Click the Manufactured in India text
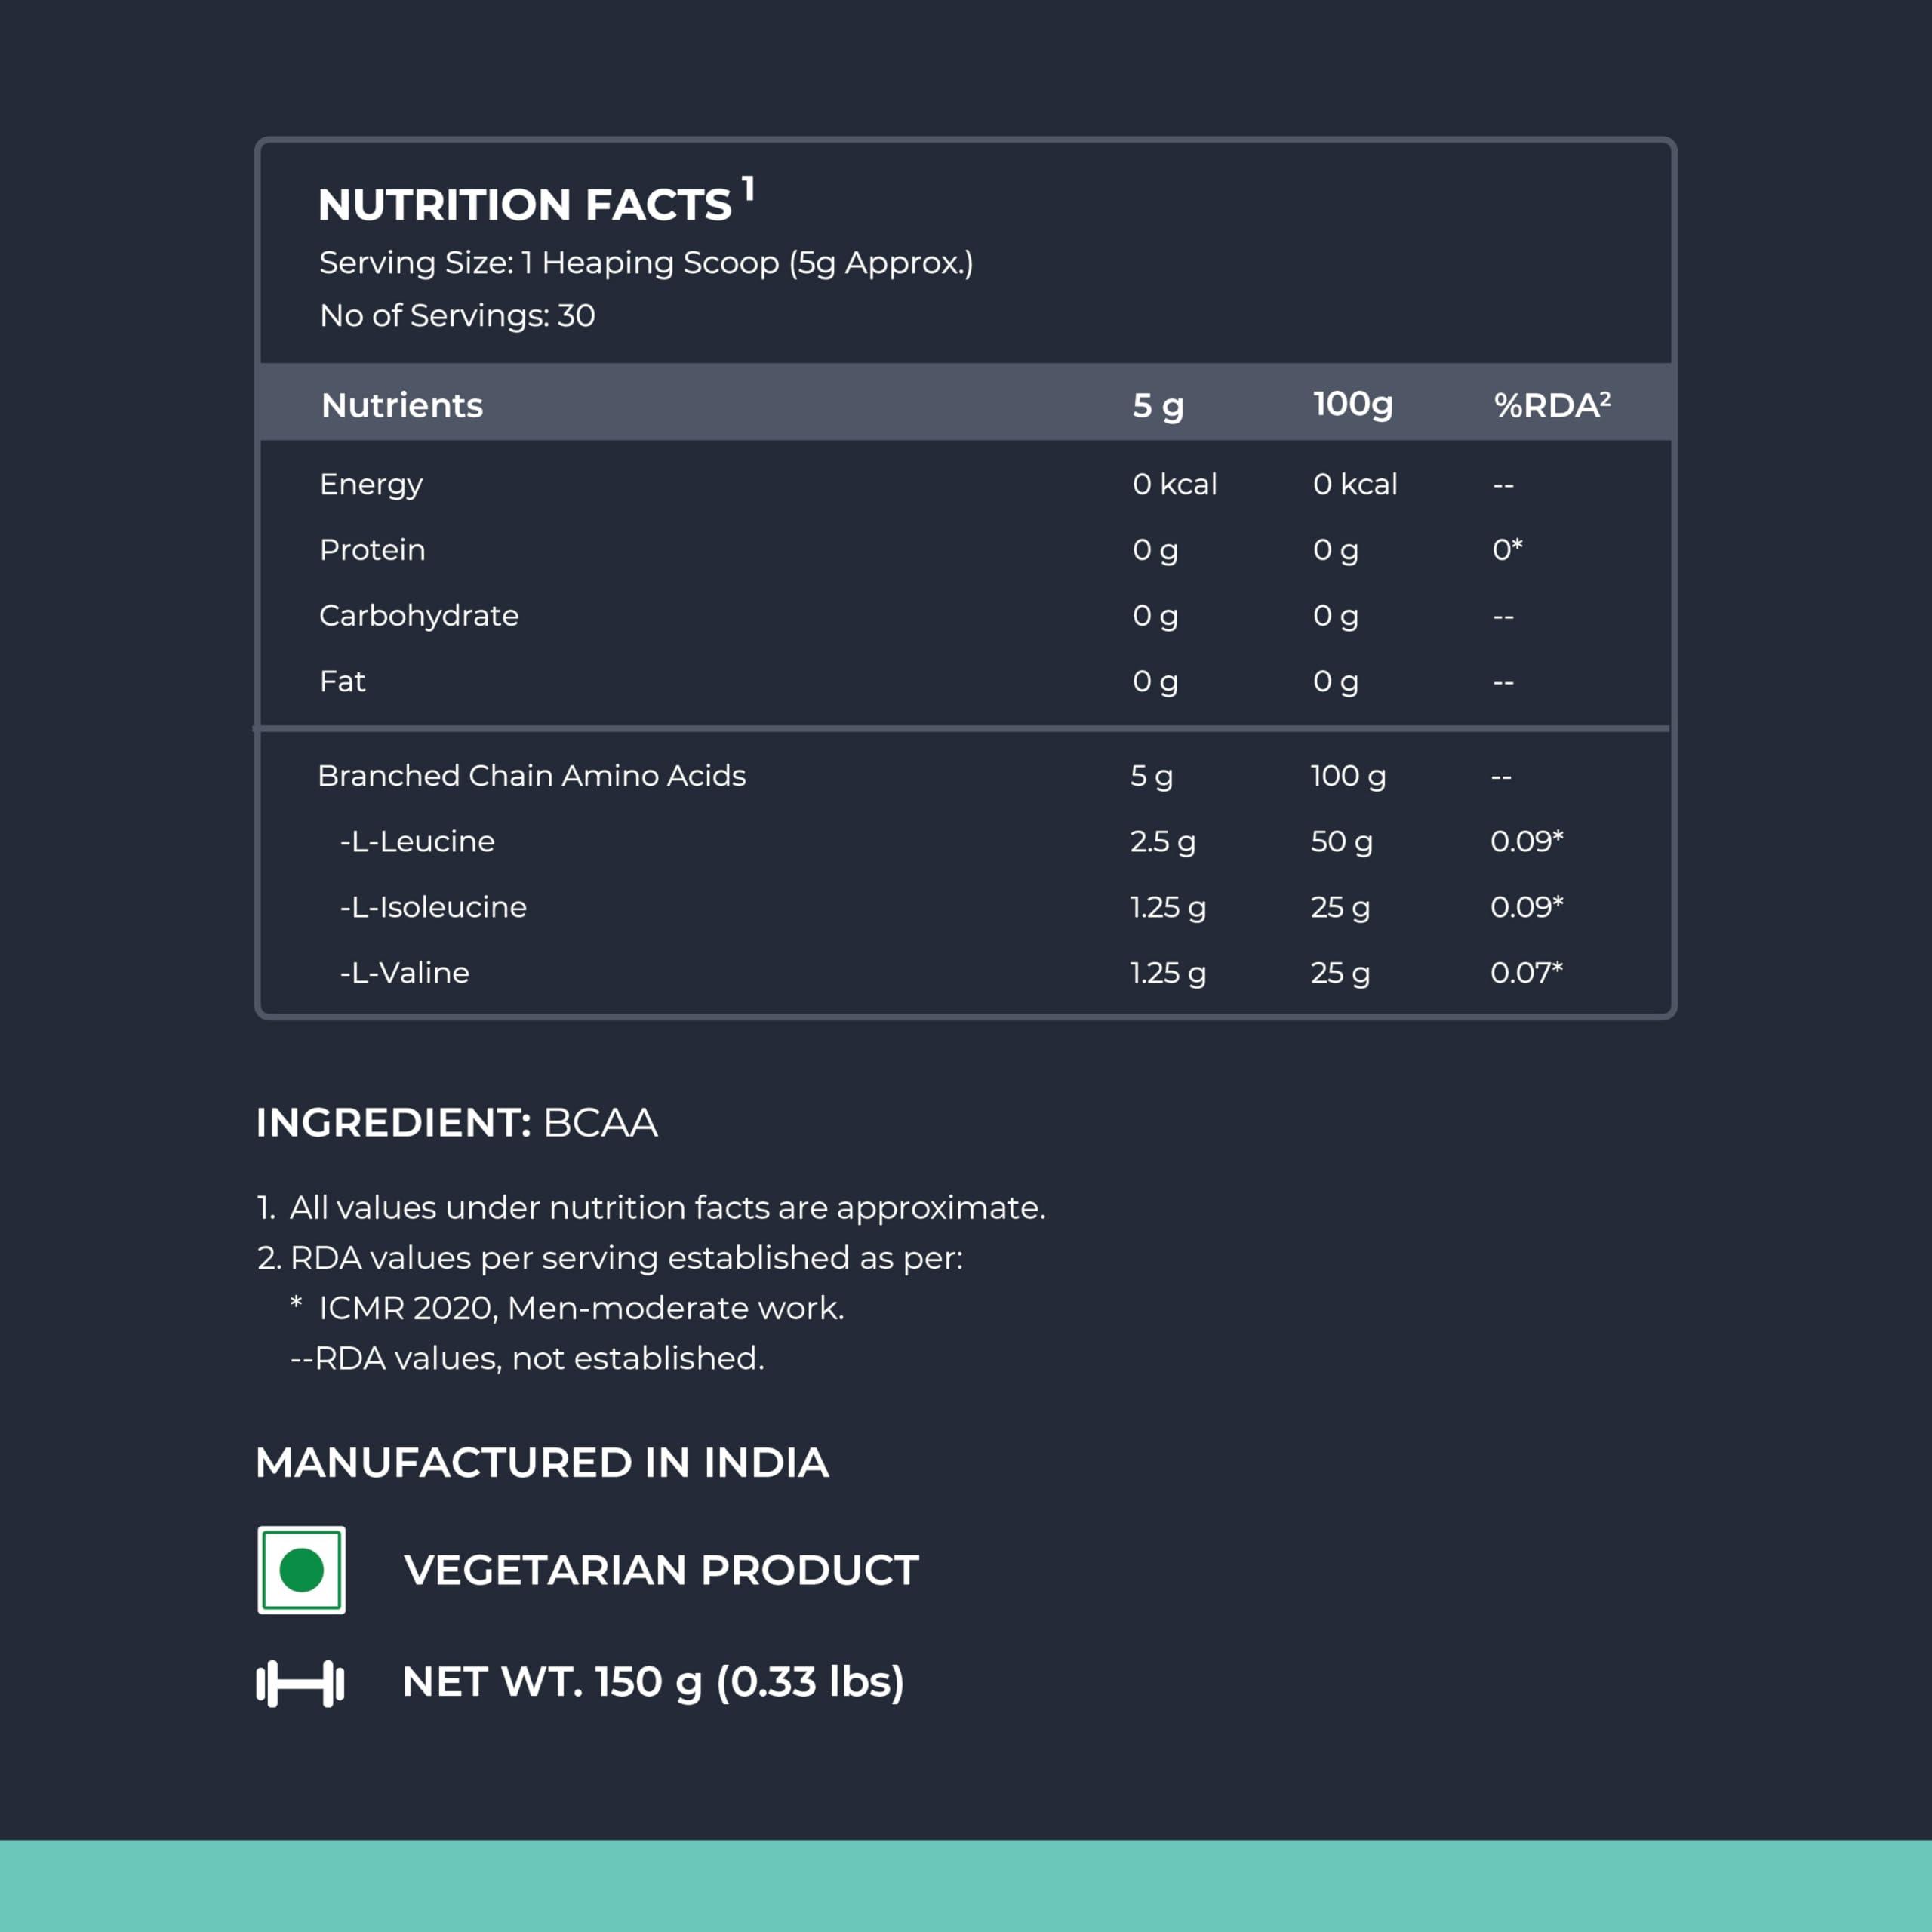This screenshot has height=1932, width=1932. 541,1462
